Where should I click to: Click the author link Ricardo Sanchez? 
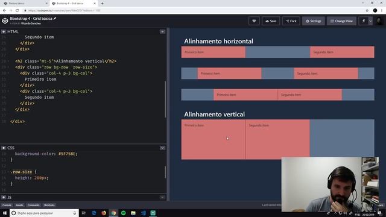click(31, 24)
